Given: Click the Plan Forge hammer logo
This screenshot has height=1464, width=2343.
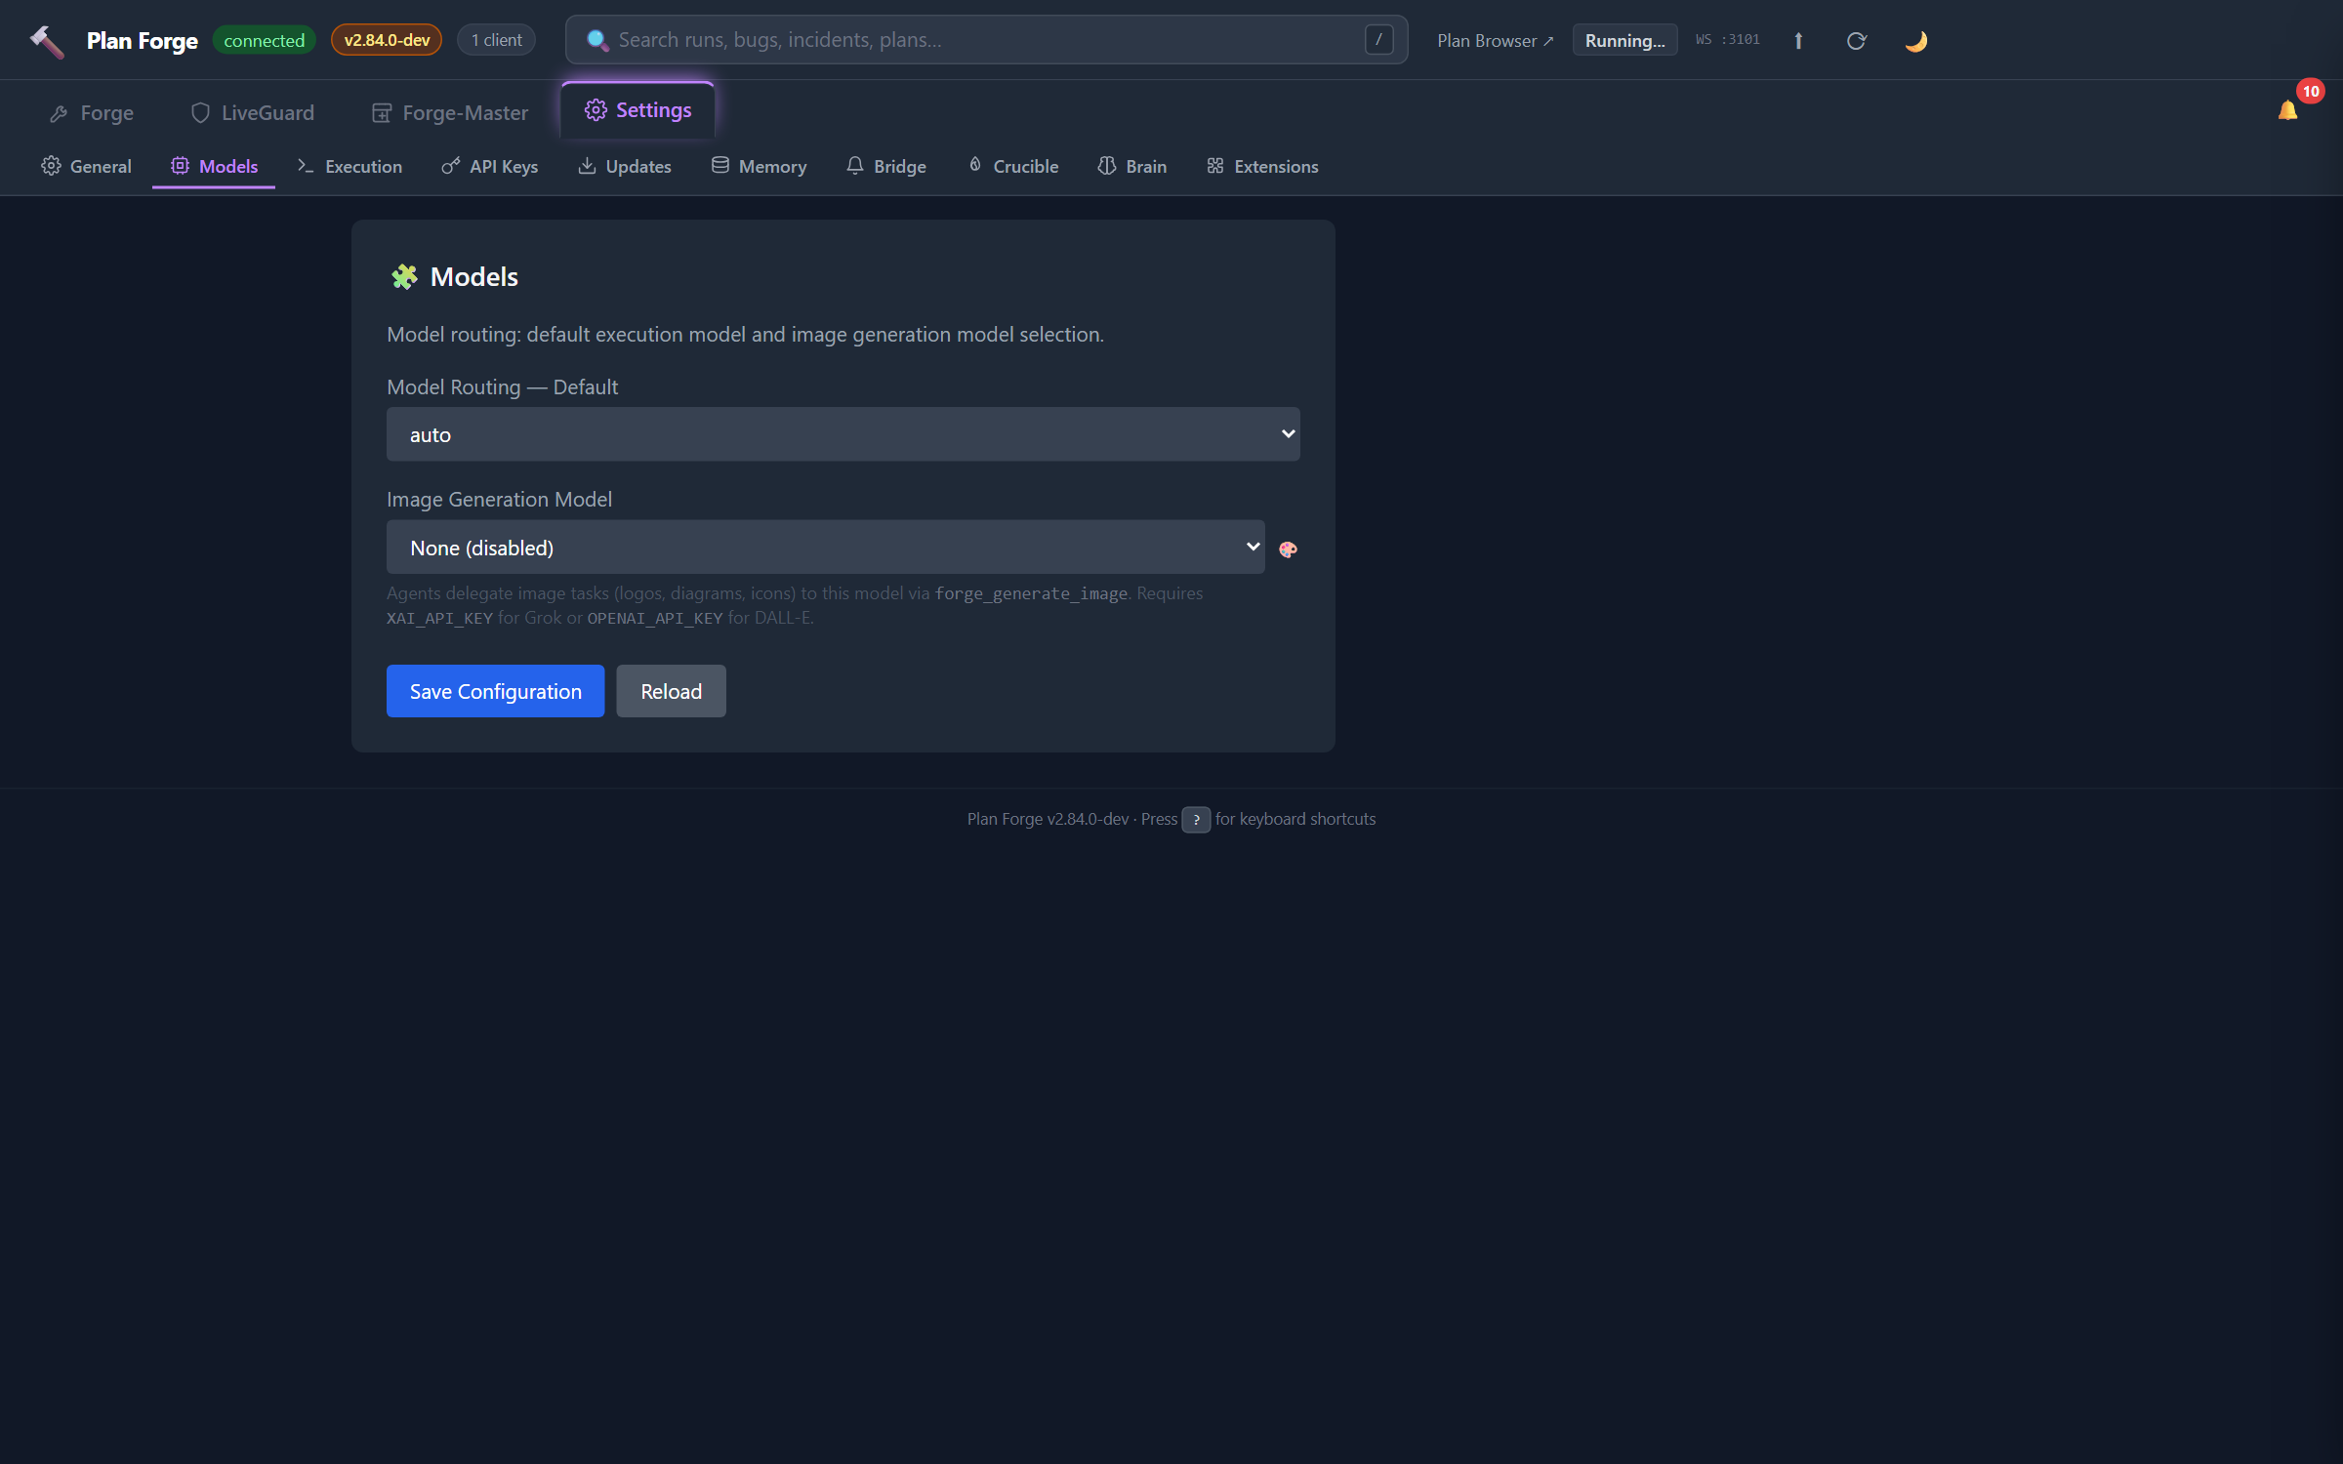Looking at the screenshot, I should pos(47,41).
